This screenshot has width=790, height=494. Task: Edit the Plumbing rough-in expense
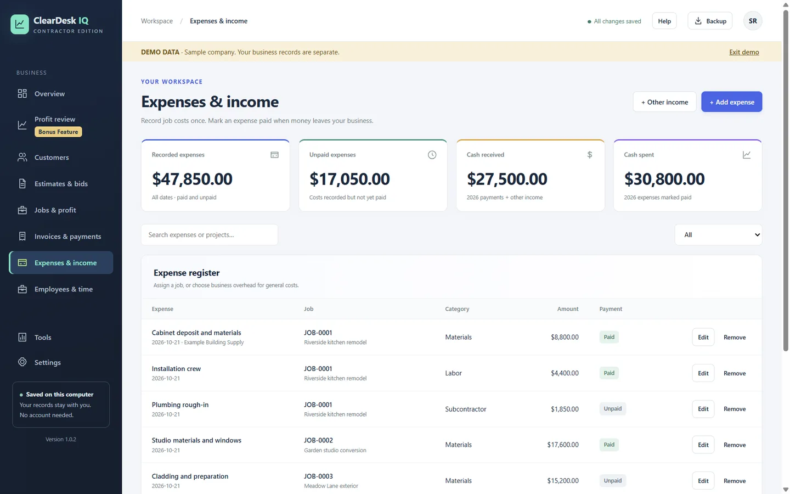[703, 409]
